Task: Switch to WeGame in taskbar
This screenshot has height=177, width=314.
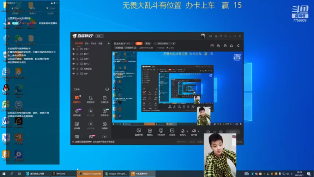Action: pyautogui.click(x=63, y=173)
